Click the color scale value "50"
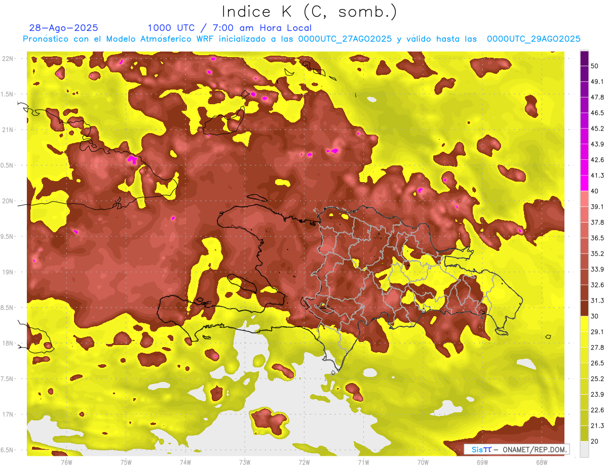This screenshot has width=608, height=469. [x=595, y=66]
